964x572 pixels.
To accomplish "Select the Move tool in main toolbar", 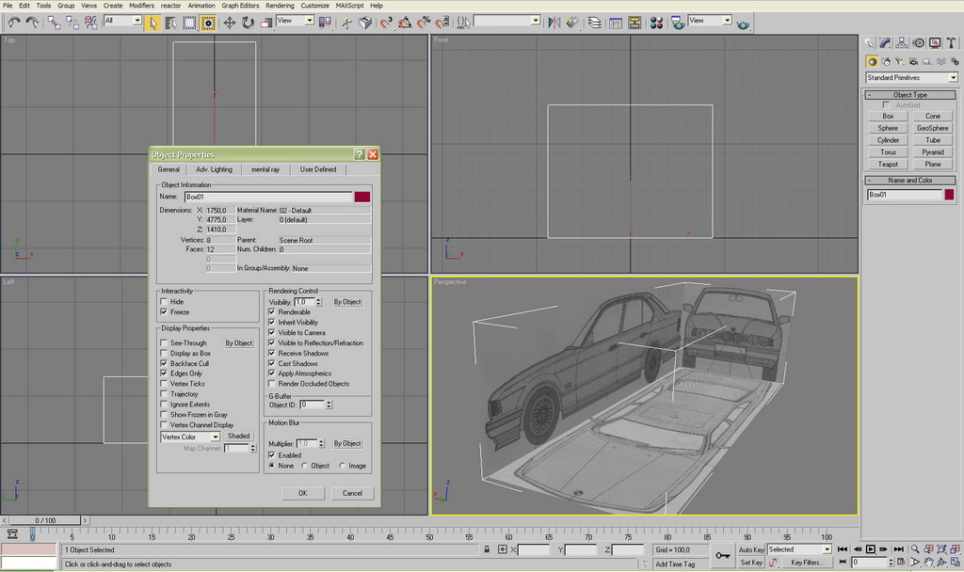I will point(229,22).
